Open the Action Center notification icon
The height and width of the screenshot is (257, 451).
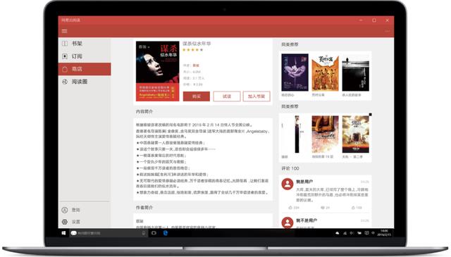point(366,233)
